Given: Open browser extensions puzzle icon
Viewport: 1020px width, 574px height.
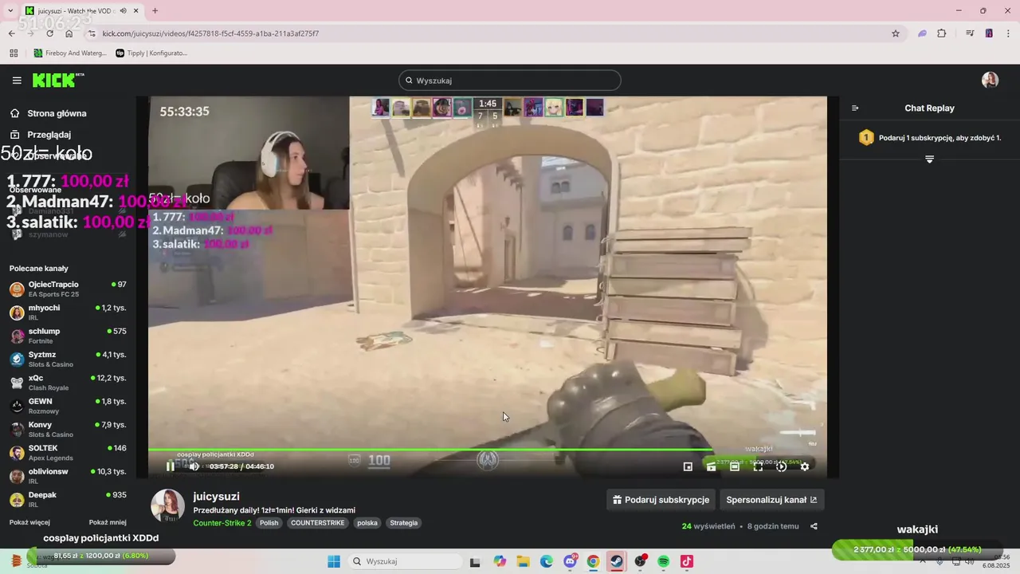Looking at the screenshot, I should [942, 33].
